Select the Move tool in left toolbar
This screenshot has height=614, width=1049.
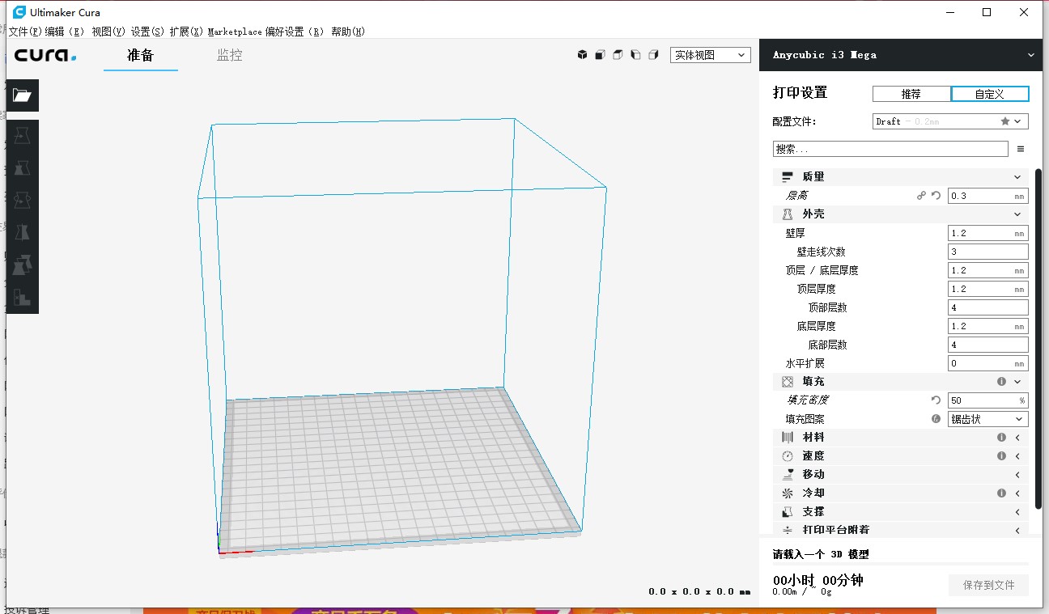pyautogui.click(x=22, y=135)
